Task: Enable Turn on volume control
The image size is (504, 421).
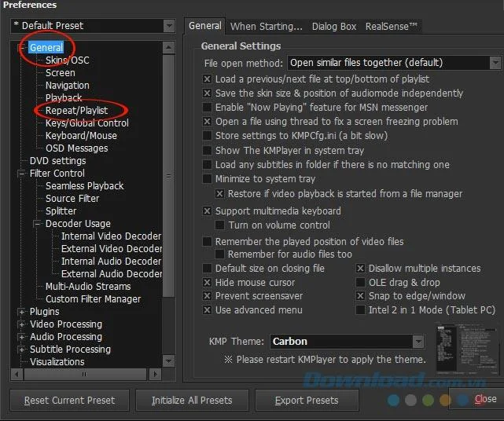Action: click(x=220, y=225)
